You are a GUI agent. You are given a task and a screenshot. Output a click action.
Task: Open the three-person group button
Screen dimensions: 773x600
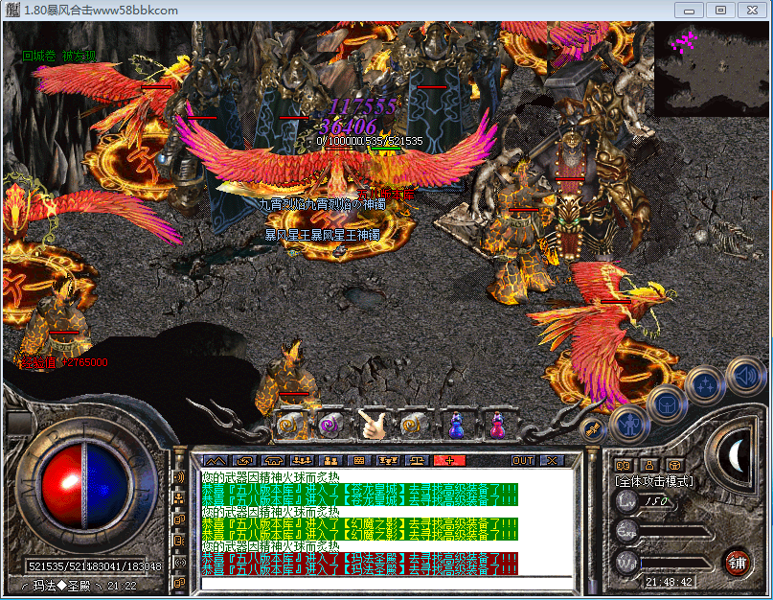coord(302,461)
